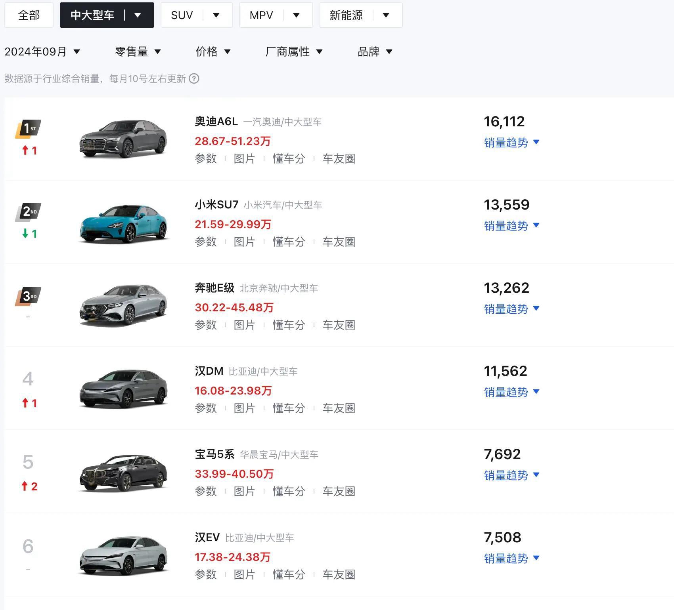Open 懂车分 for 汉DM
The image size is (674, 610).
[x=289, y=408]
